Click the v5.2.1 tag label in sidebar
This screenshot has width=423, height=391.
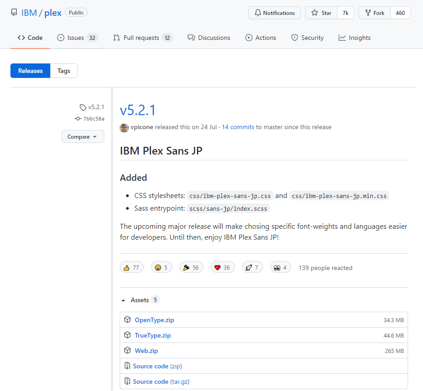click(92, 107)
